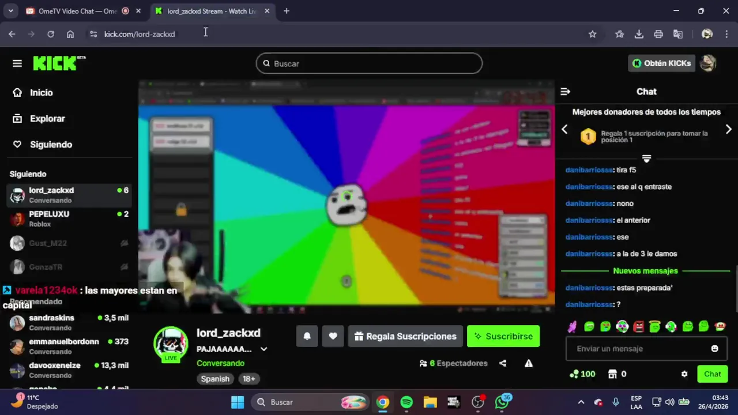This screenshot has width=738, height=415.
Task: Show next top donor
Action: pos(728,130)
